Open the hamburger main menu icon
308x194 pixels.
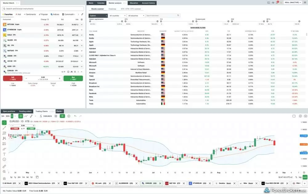pyautogui.click(x=305, y=2)
